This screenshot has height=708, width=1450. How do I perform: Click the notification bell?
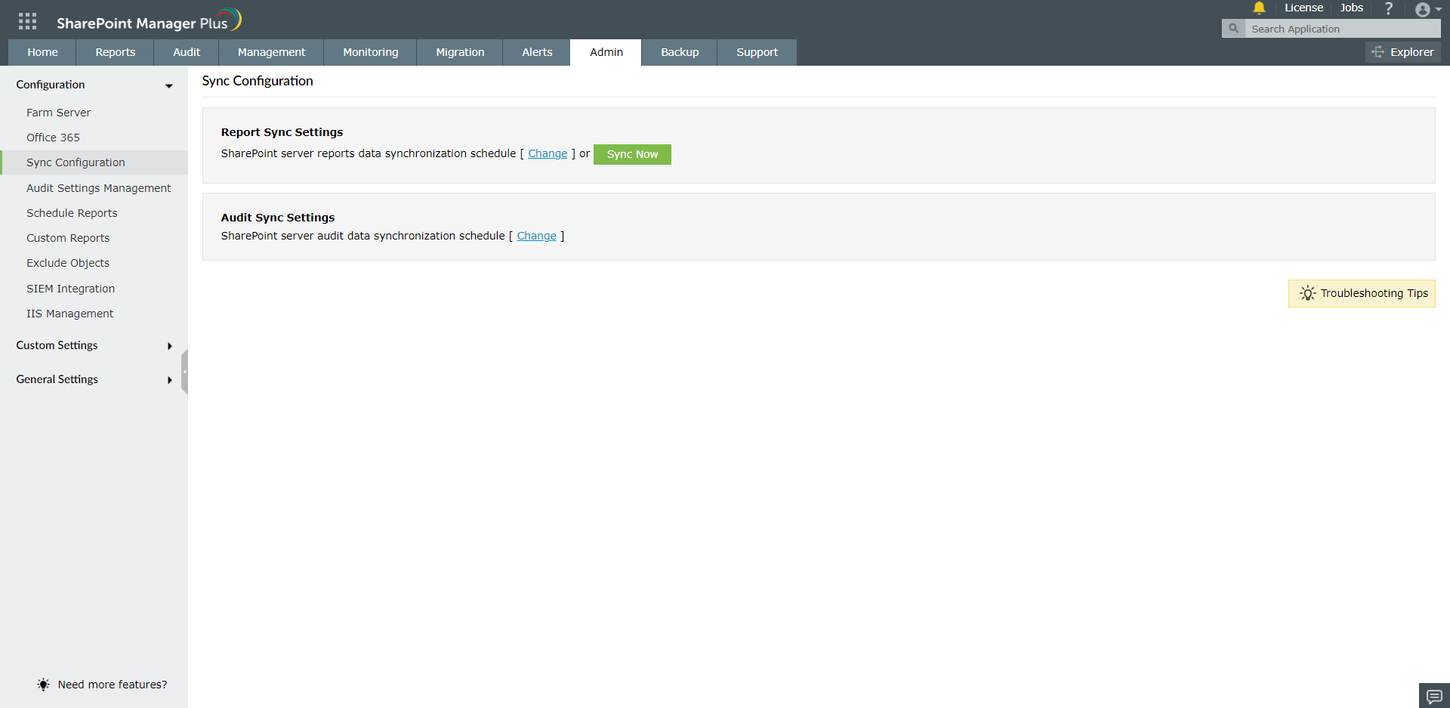tap(1259, 8)
